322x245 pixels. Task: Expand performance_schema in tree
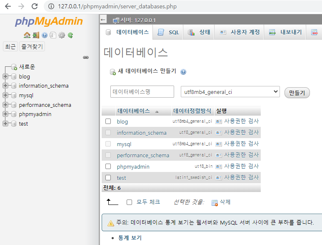point(5,105)
